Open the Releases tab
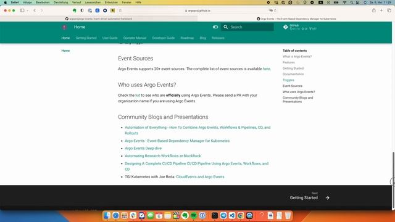The height and width of the screenshot is (222, 395). click(218, 38)
